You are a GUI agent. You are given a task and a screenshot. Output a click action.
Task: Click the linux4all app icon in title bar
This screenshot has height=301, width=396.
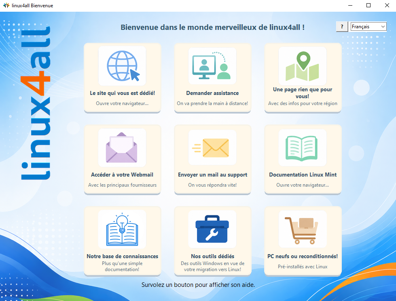pos(6,5)
